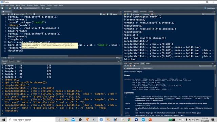Click the Go to file/function search field
Screen dimensions: 217x122
click(32, 8)
